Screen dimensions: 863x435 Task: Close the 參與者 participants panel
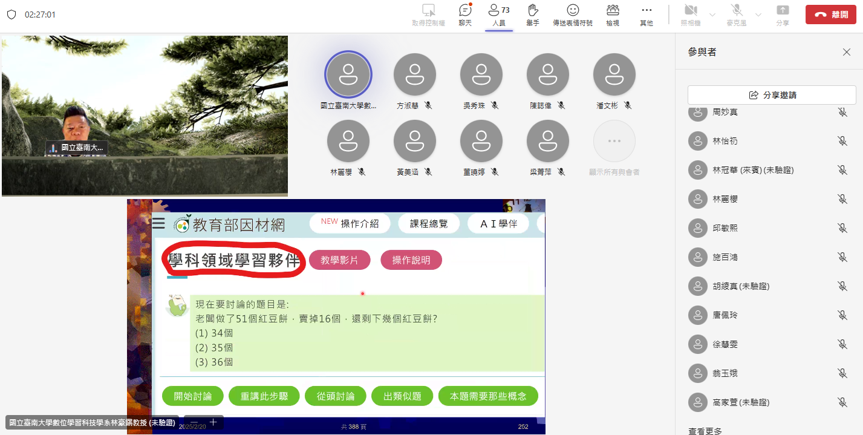click(847, 52)
